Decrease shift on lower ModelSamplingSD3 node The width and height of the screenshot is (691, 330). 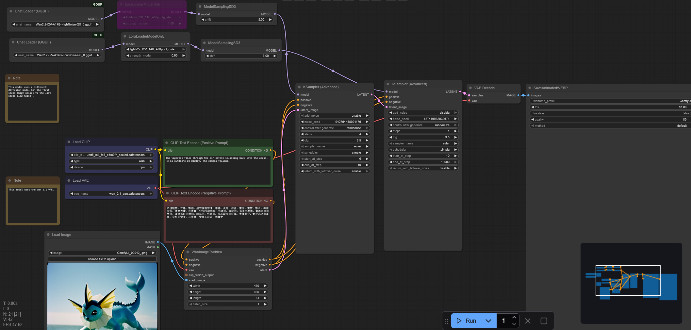coord(207,56)
